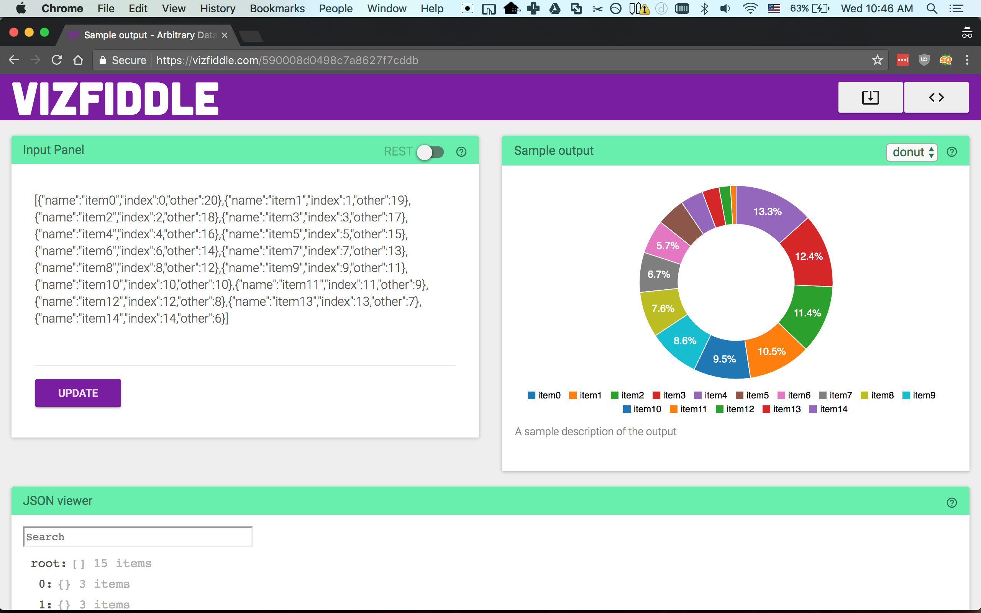Click the VizFiddle save/download icon button
Image resolution: width=981 pixels, height=613 pixels.
pyautogui.click(x=870, y=97)
